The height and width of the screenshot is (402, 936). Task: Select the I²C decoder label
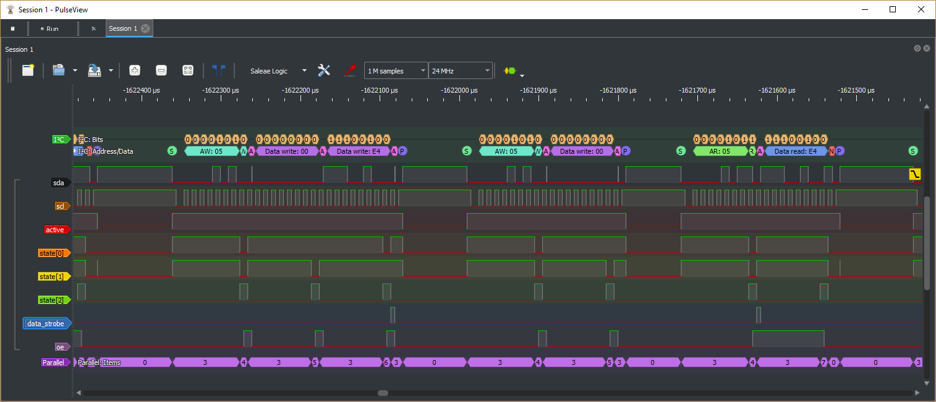pyautogui.click(x=62, y=140)
